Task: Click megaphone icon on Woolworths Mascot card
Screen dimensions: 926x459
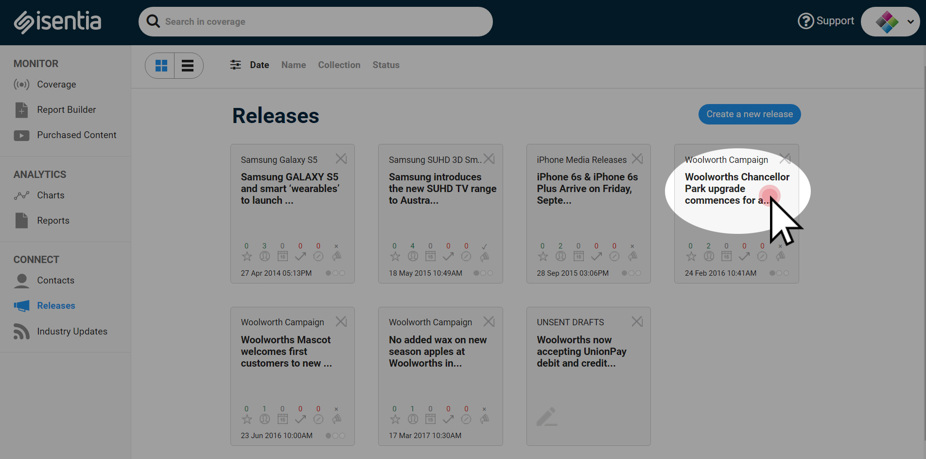Action: pos(336,419)
